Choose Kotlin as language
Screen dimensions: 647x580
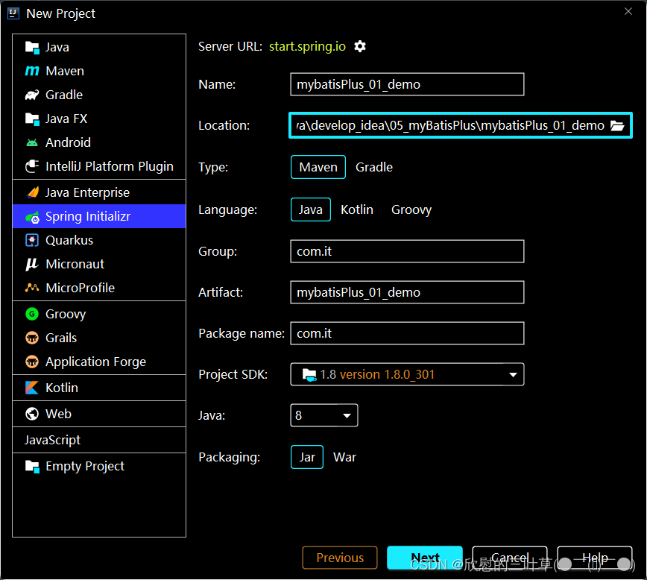pos(357,209)
